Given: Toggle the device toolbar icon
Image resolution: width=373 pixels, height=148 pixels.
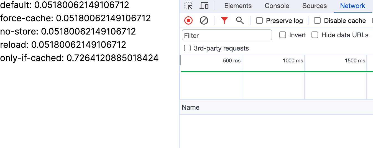Looking at the screenshot, I should (x=204, y=6).
